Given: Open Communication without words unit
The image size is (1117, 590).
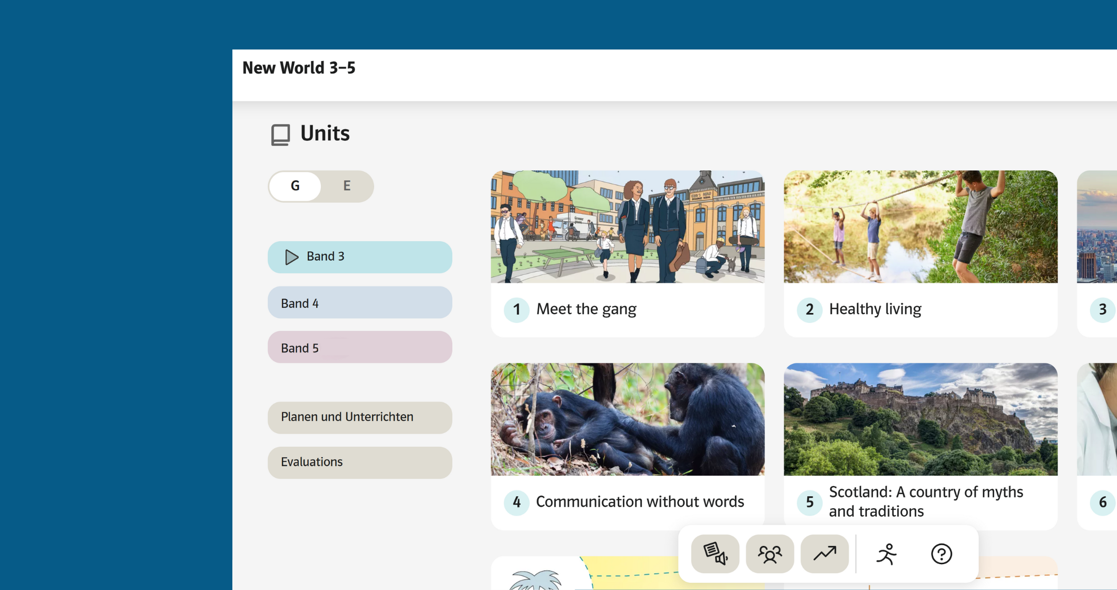Looking at the screenshot, I should click(x=628, y=445).
